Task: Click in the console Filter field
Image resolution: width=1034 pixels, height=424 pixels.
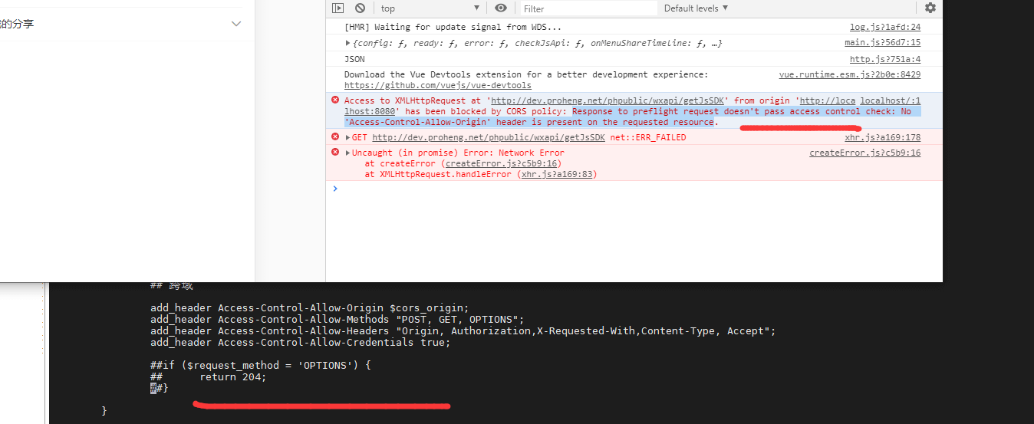Action: click(x=588, y=8)
